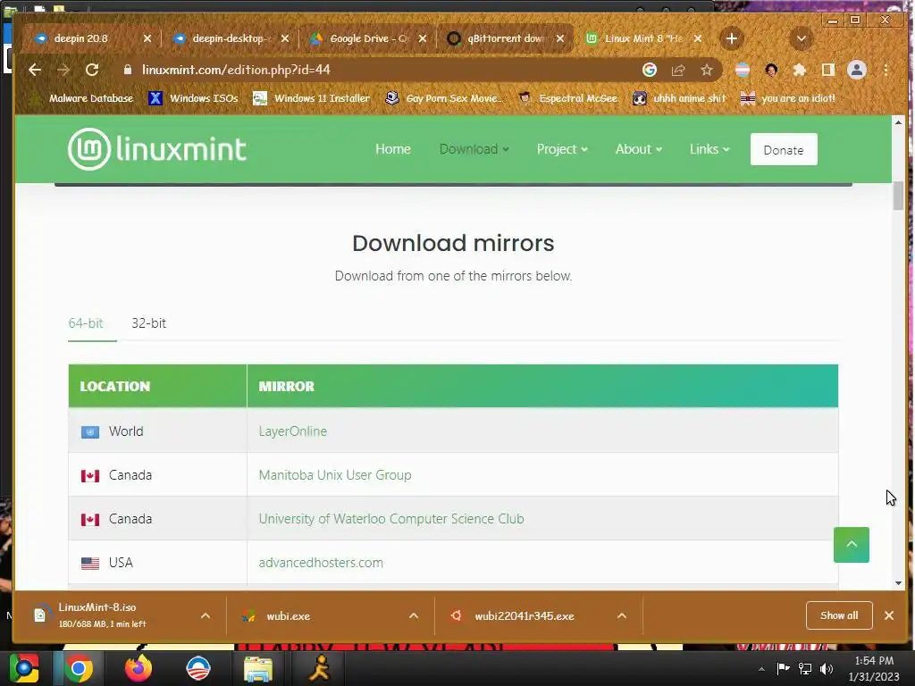The image size is (915, 686).
Task: Switch to the qBittorrent download tab
Action: (506, 38)
